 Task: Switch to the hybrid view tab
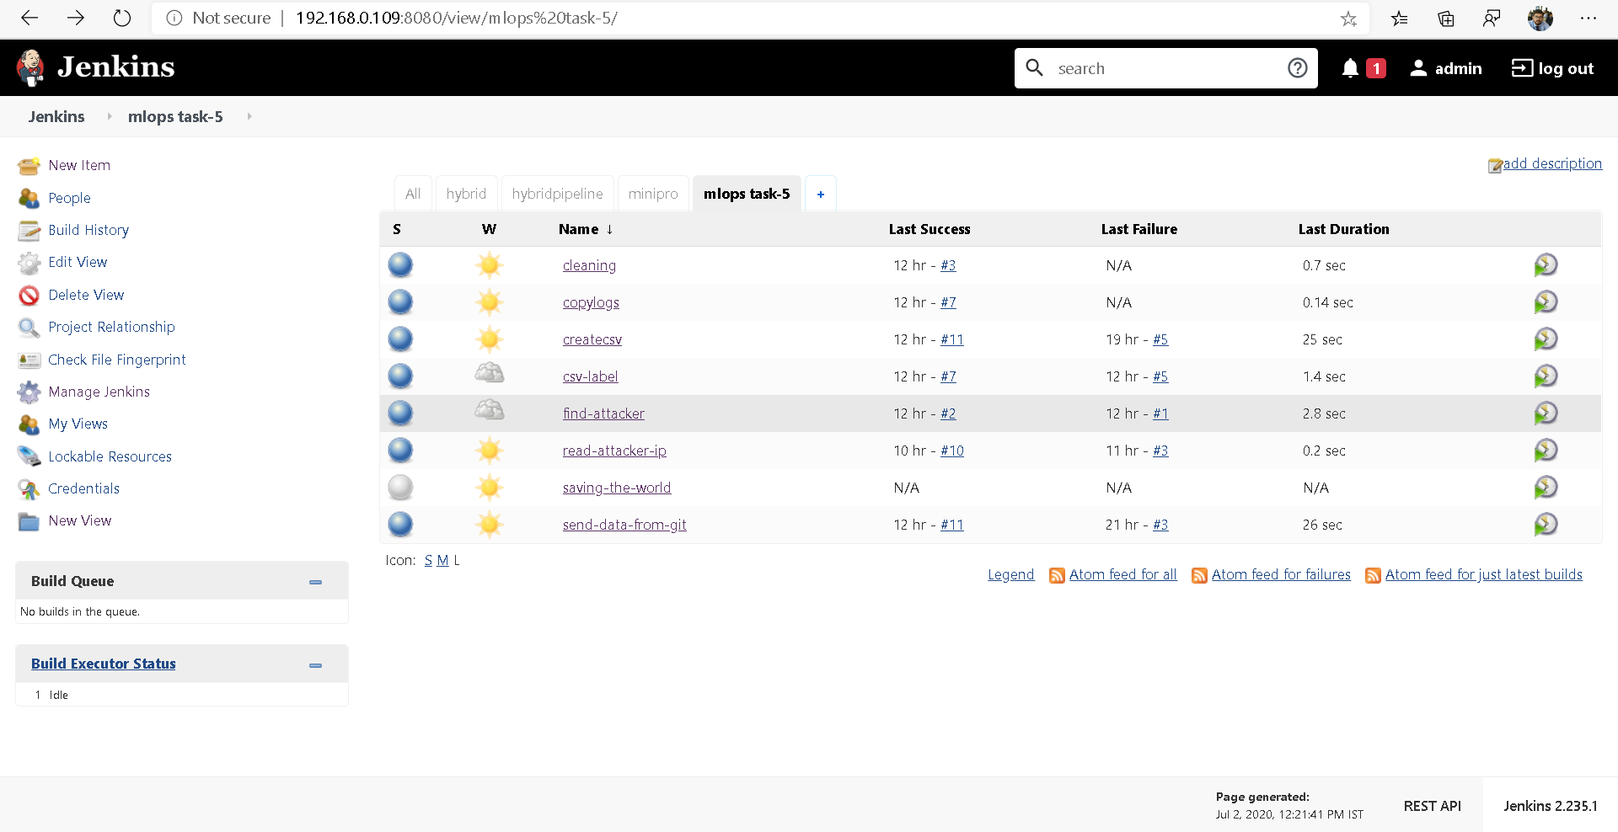point(466,194)
